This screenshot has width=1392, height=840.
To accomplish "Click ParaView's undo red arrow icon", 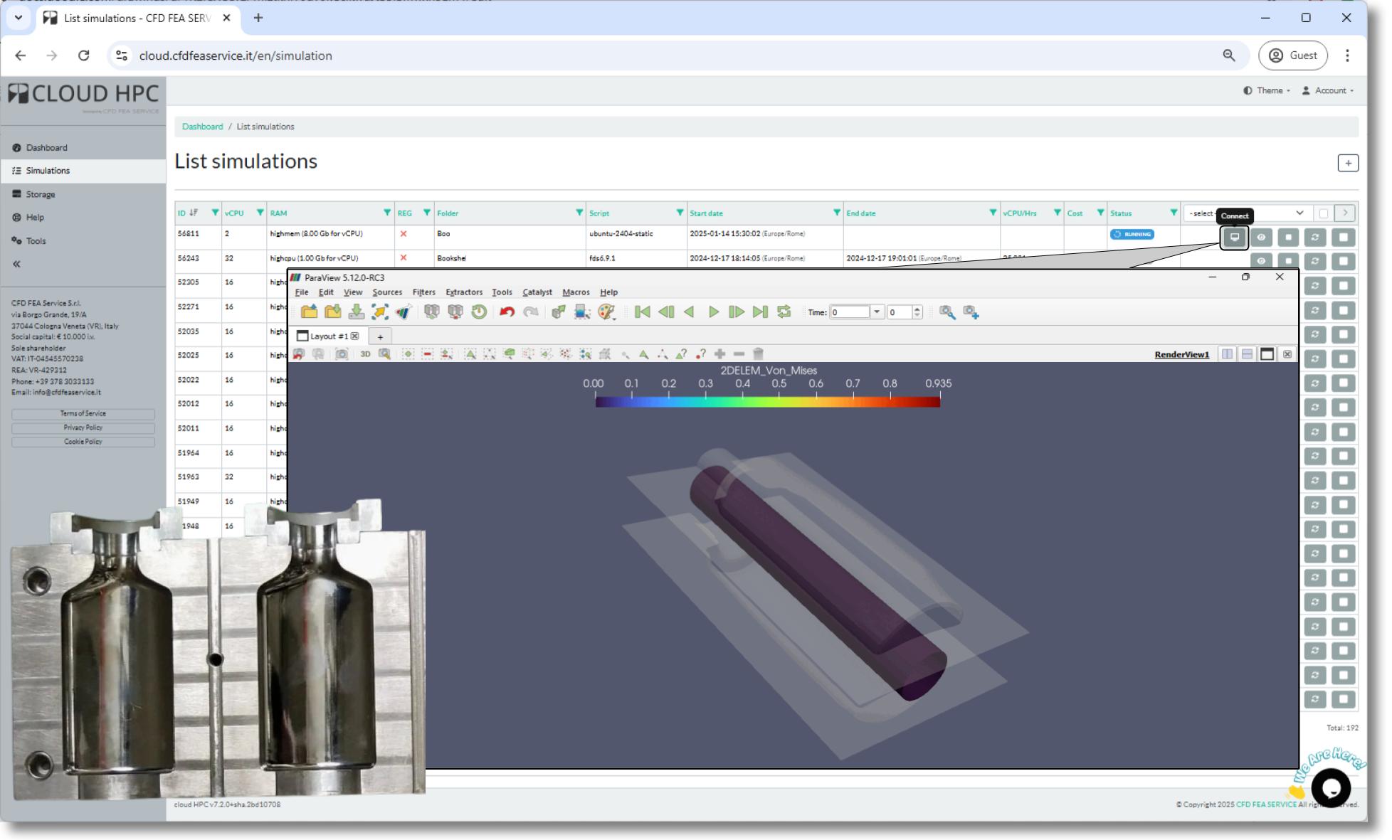I will pyautogui.click(x=507, y=312).
